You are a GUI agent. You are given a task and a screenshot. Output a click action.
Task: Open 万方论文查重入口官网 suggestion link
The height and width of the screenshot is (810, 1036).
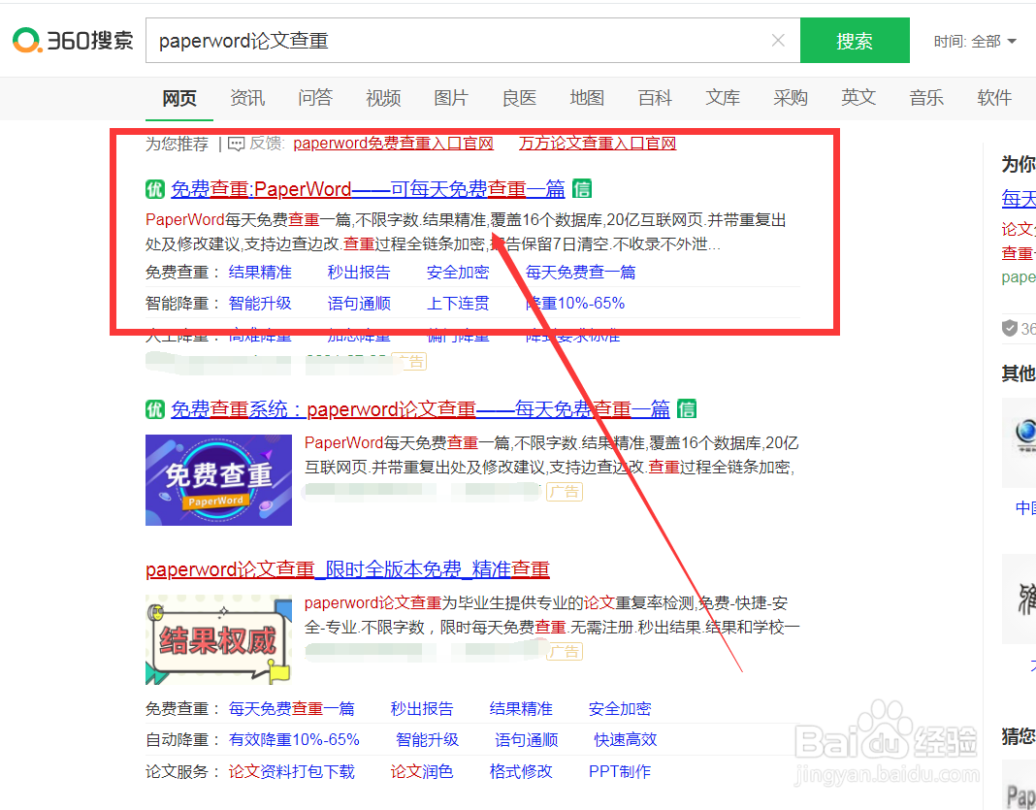click(x=598, y=143)
